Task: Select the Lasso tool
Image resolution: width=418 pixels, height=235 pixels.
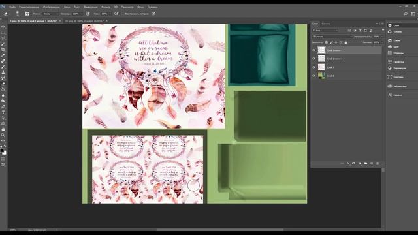Action: click(x=3, y=38)
